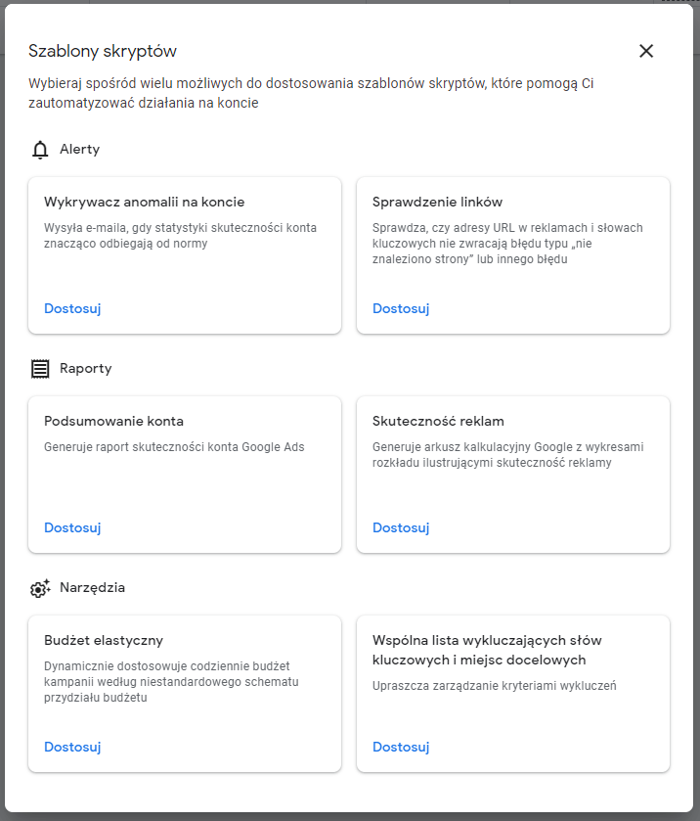Click the Narzędzia gear icon

[40, 588]
